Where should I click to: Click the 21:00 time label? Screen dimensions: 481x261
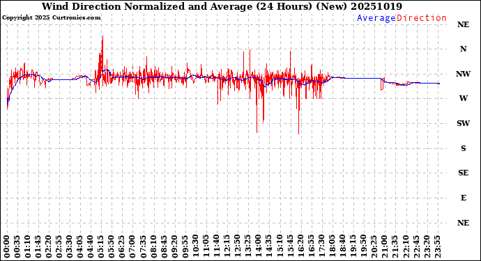coord(384,247)
